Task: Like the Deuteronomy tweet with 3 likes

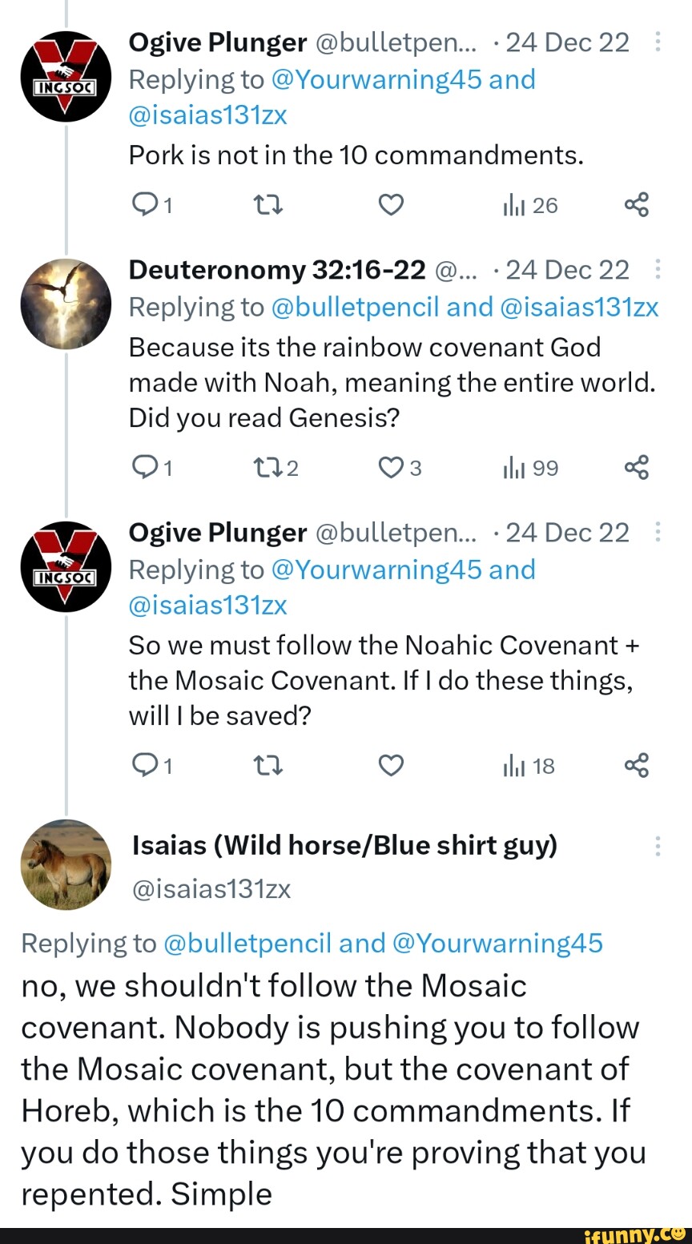Action: [x=391, y=468]
